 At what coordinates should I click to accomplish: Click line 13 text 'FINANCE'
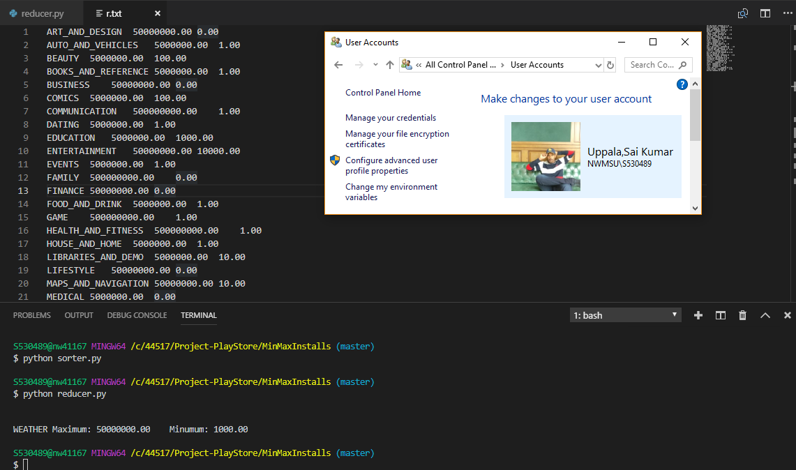point(66,191)
